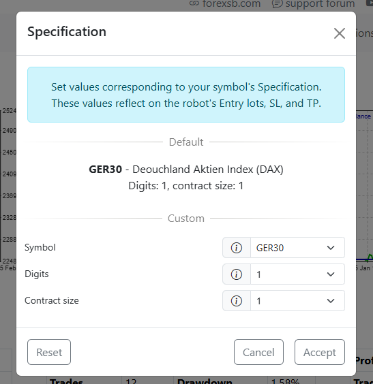Click the Accept button
This screenshot has height=384, width=373.
pyautogui.click(x=320, y=352)
